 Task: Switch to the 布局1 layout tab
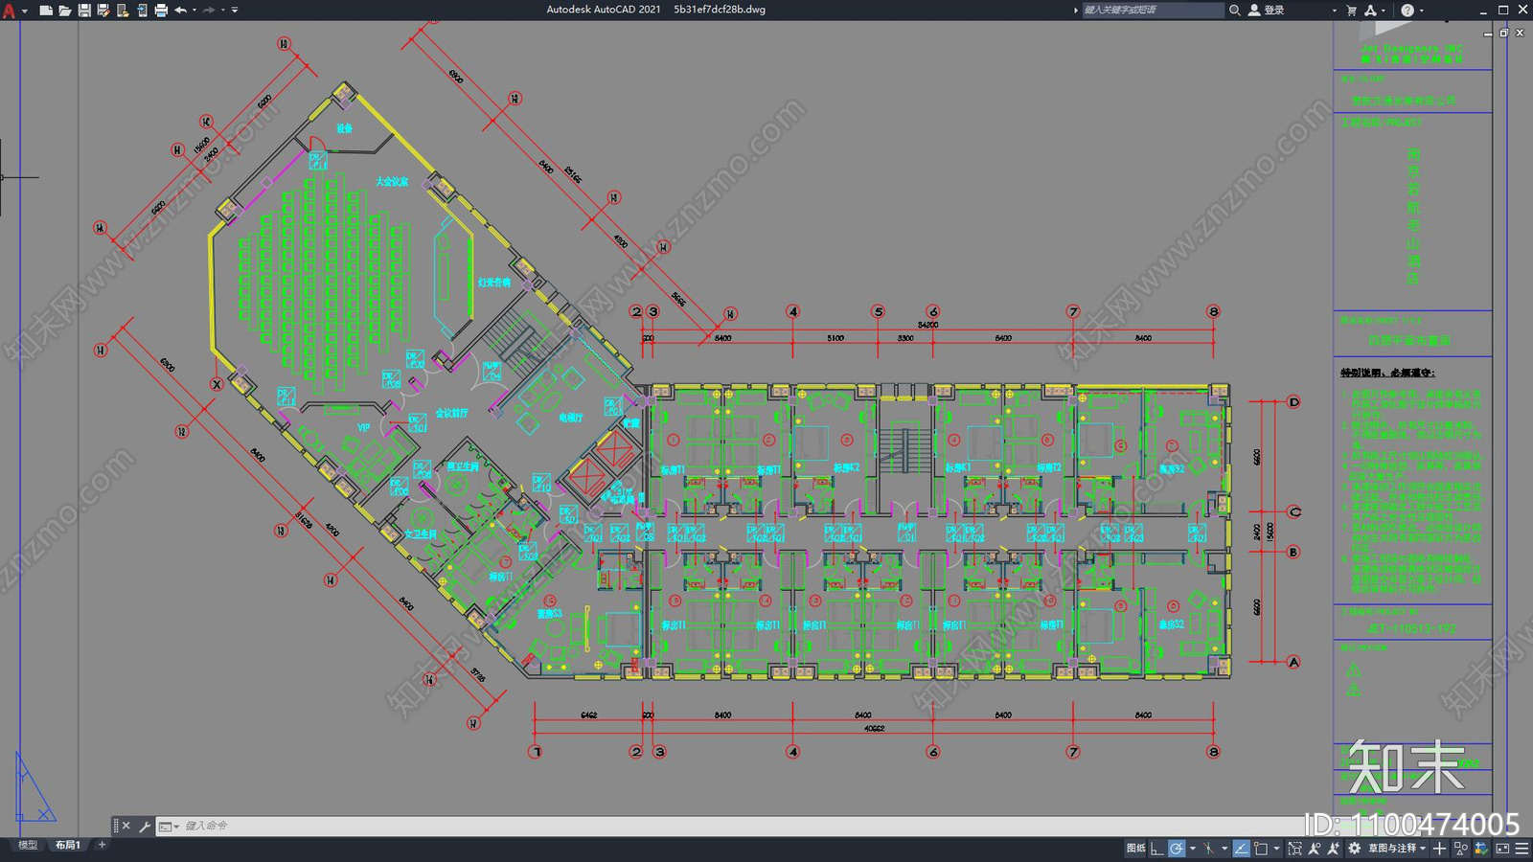(x=68, y=845)
